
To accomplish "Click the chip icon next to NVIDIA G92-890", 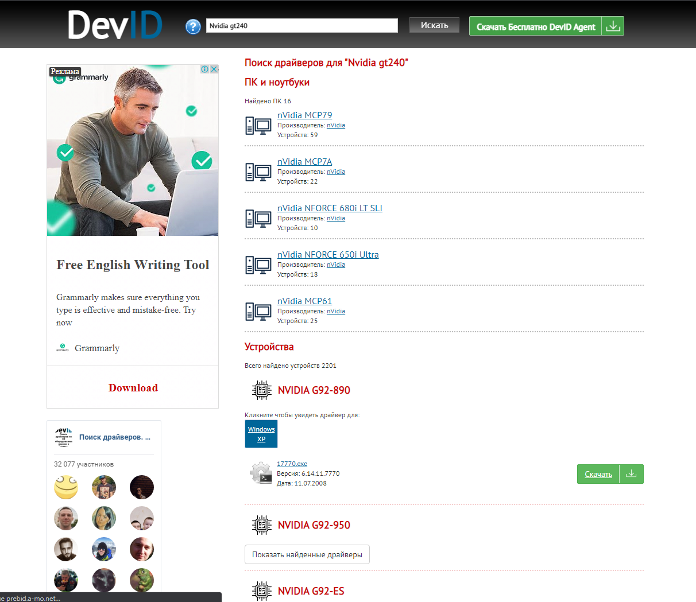I will click(261, 390).
